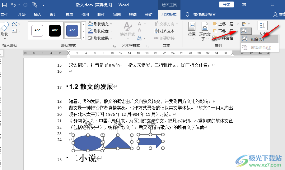
Task: Click the Save icon in title bar
Action: click(x=4, y=5)
